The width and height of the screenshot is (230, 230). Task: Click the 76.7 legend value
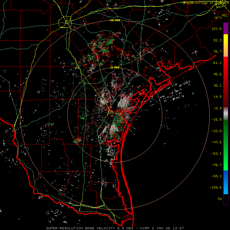click(x=217, y=51)
